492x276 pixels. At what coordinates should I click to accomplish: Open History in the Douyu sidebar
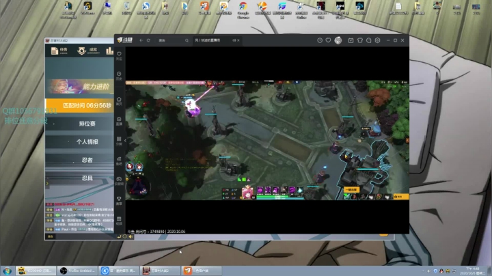(119, 76)
